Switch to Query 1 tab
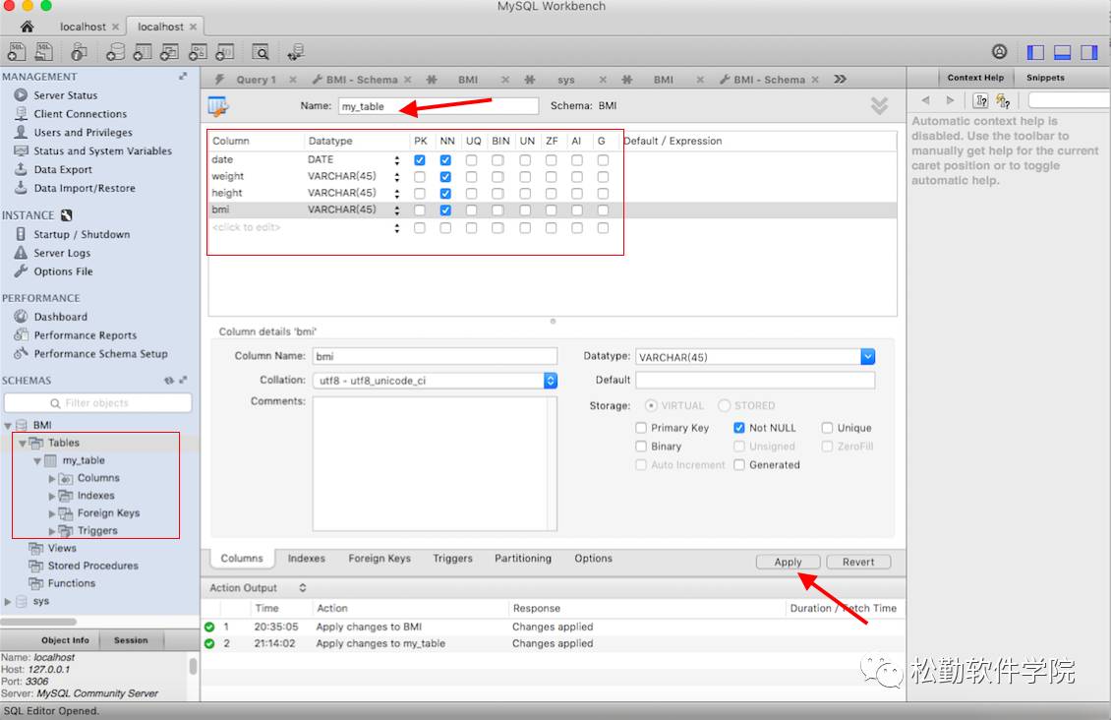The image size is (1111, 720). pyautogui.click(x=255, y=80)
